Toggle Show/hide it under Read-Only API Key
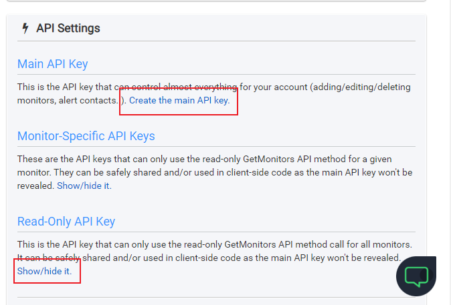 click(x=44, y=271)
